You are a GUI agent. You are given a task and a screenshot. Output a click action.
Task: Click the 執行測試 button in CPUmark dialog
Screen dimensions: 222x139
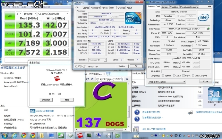tap(46, 100)
